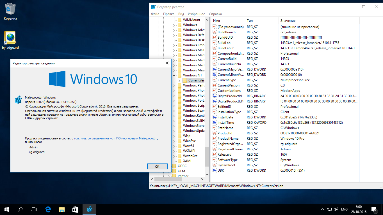Select the (По умолчанию) default value
Image resolution: width=383 pixels, height=215 pixels.
pyautogui.click(x=231, y=27)
